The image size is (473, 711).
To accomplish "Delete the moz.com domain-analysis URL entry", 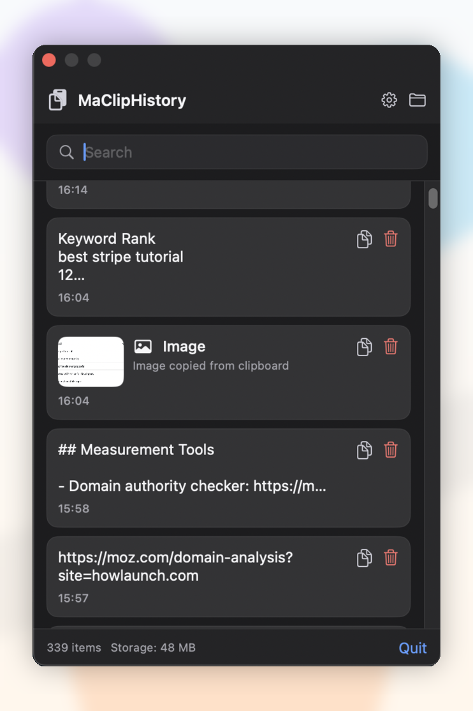I will [391, 558].
